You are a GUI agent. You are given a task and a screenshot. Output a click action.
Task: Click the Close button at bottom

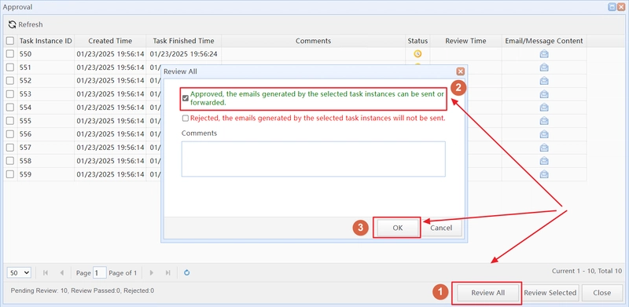coord(601,293)
